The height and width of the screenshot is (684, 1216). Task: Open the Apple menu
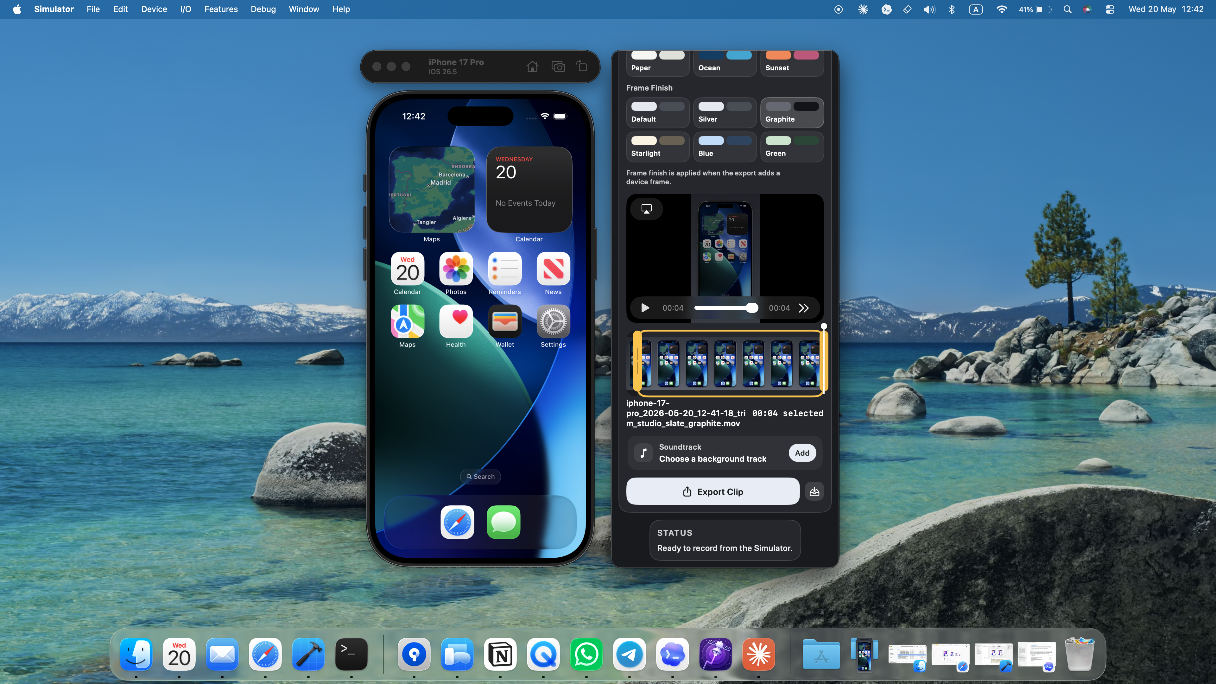17,9
